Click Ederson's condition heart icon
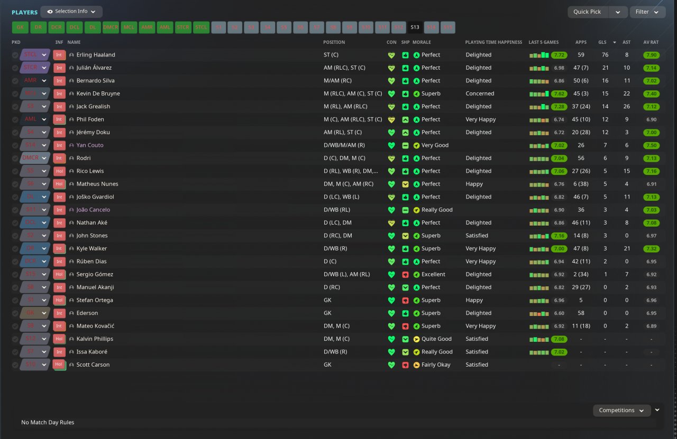Screen dimensions: 677x439 click(391, 313)
